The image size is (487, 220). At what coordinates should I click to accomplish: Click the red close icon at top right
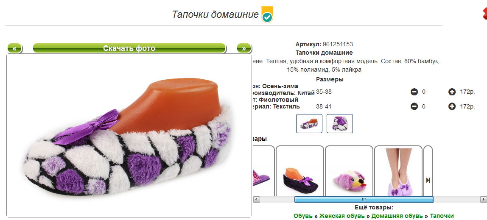(x=484, y=14)
